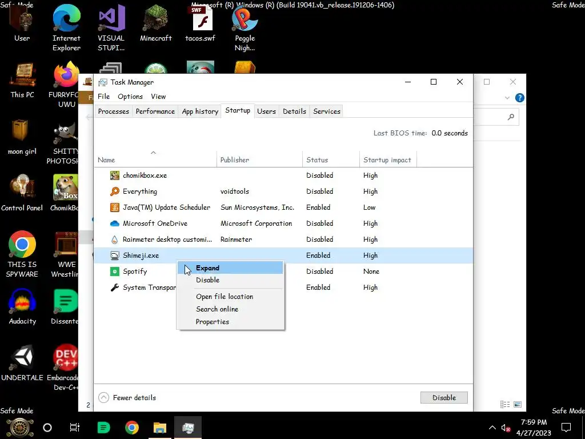
Task: Show hidden tray icons chevron
Action: coord(492,428)
